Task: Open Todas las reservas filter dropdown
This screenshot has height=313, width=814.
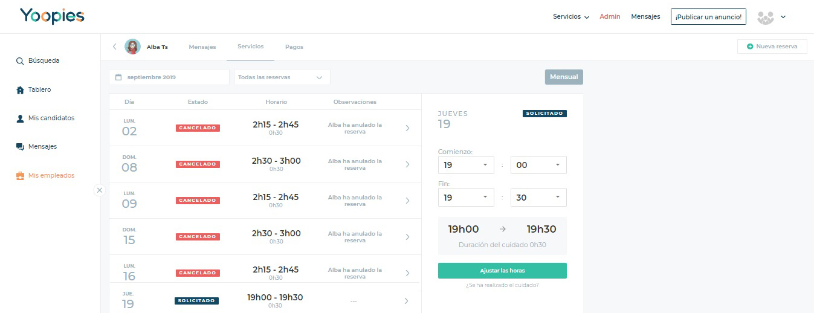Action: coord(282,77)
